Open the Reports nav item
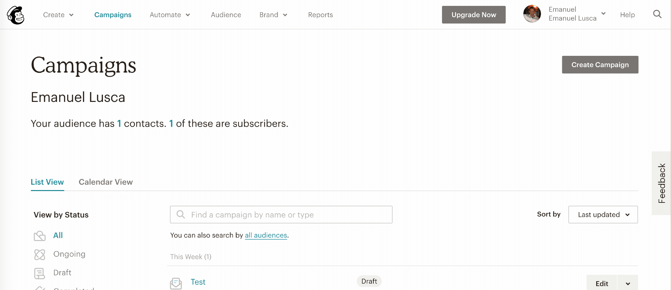Image resolution: width=671 pixels, height=290 pixels. point(320,15)
